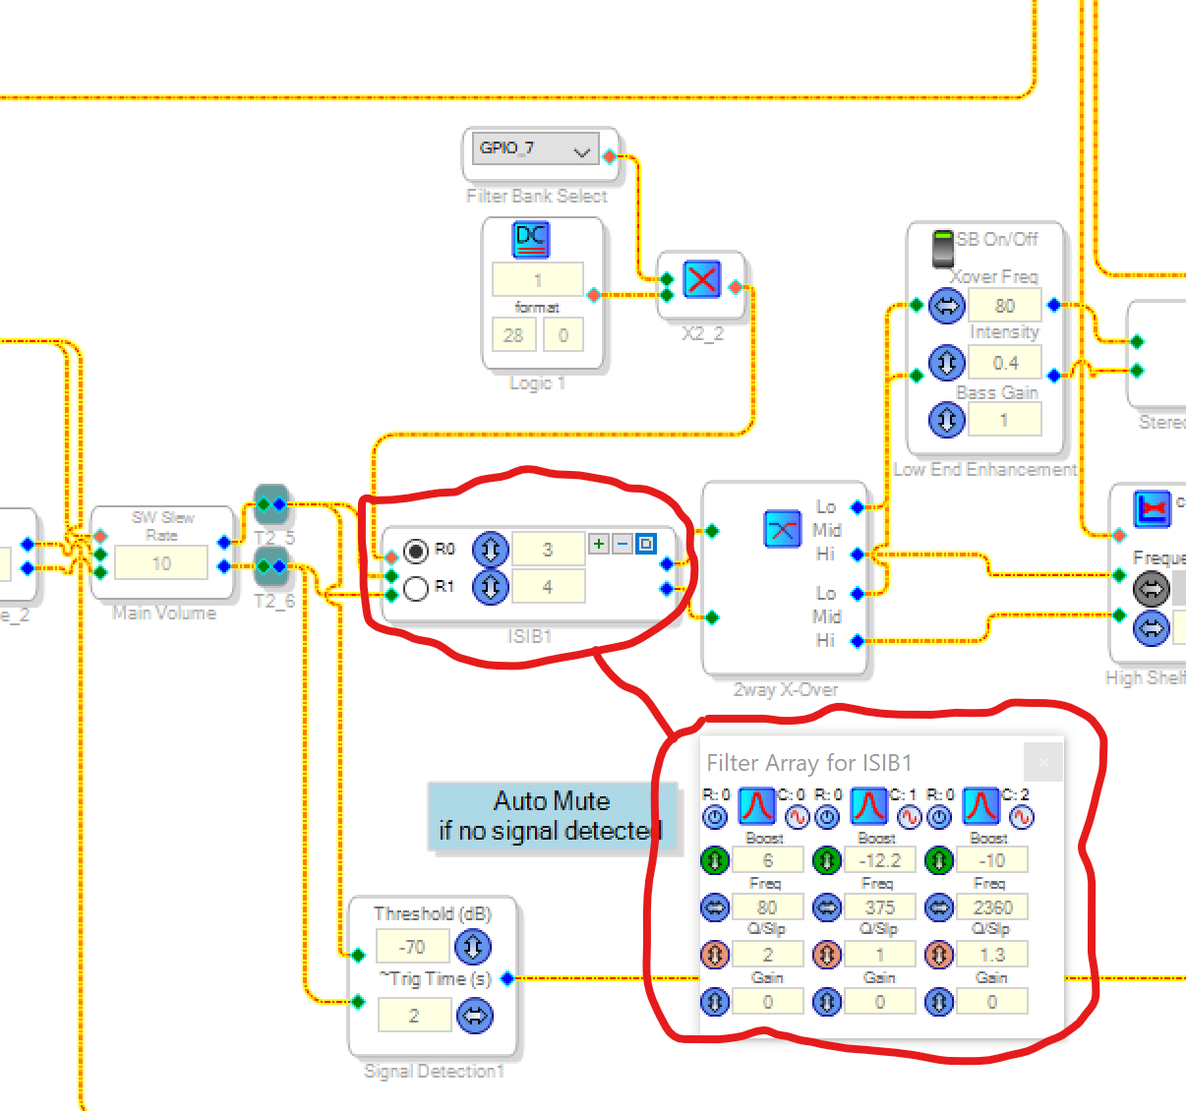This screenshot has width=1186, height=1111.
Task: Click the Trig Time adjust arrows icon
Action: 475,1016
